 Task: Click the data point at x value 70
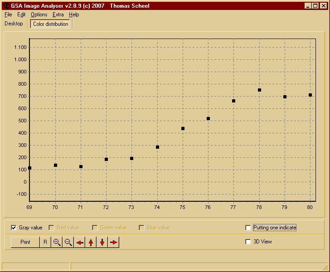[56, 165]
